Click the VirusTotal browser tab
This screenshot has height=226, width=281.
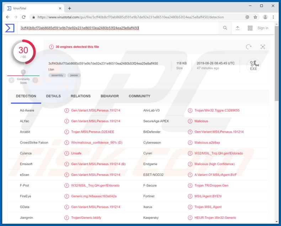click(x=34, y=8)
